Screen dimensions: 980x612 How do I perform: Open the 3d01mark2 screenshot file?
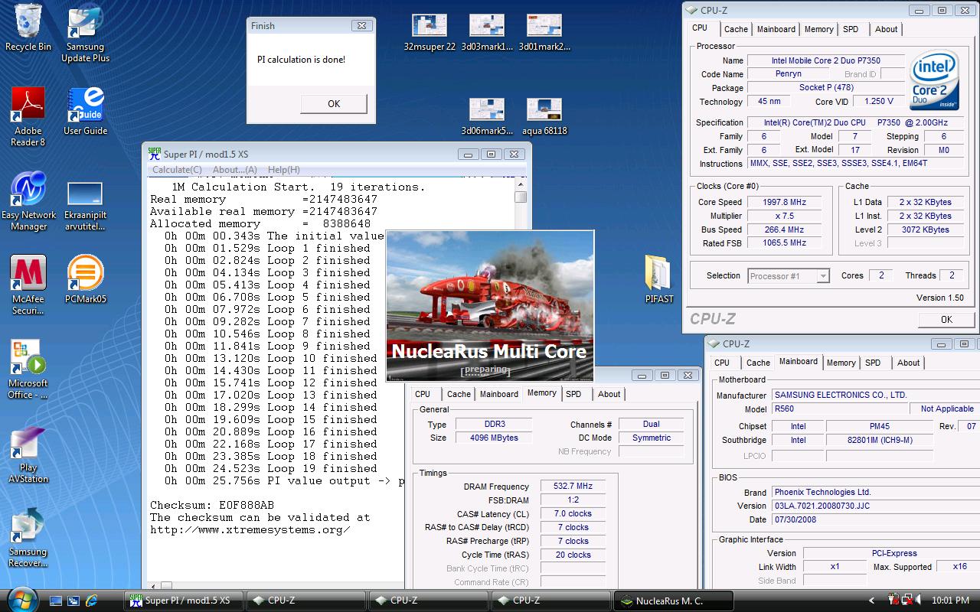[x=544, y=32]
